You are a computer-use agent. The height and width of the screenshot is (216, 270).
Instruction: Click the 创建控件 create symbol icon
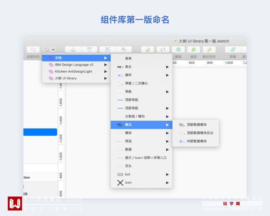(33, 50)
